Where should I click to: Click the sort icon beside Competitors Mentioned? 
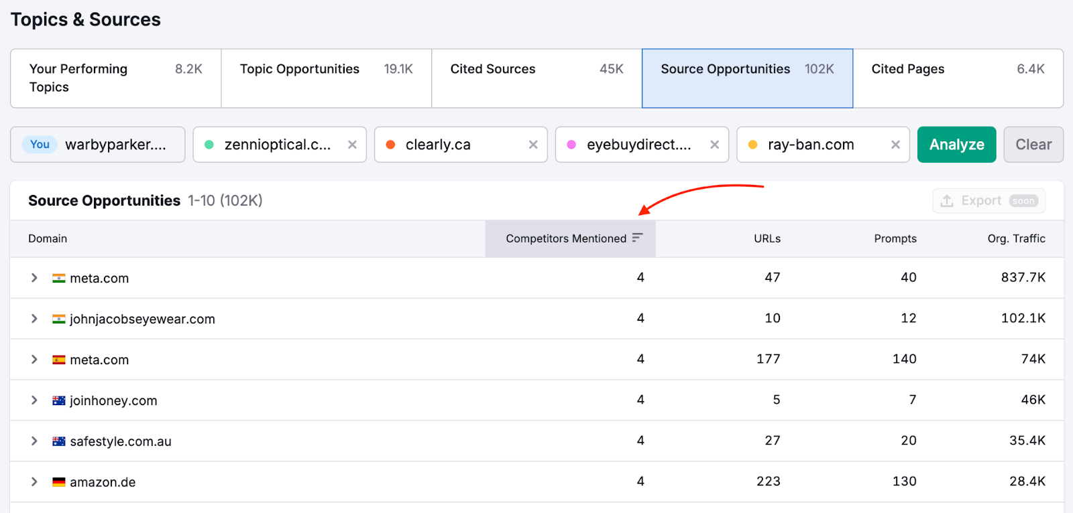637,238
